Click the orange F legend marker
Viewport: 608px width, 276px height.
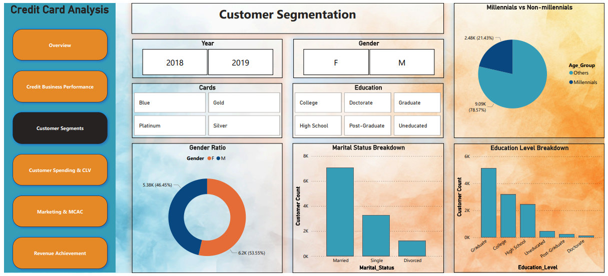click(209, 158)
